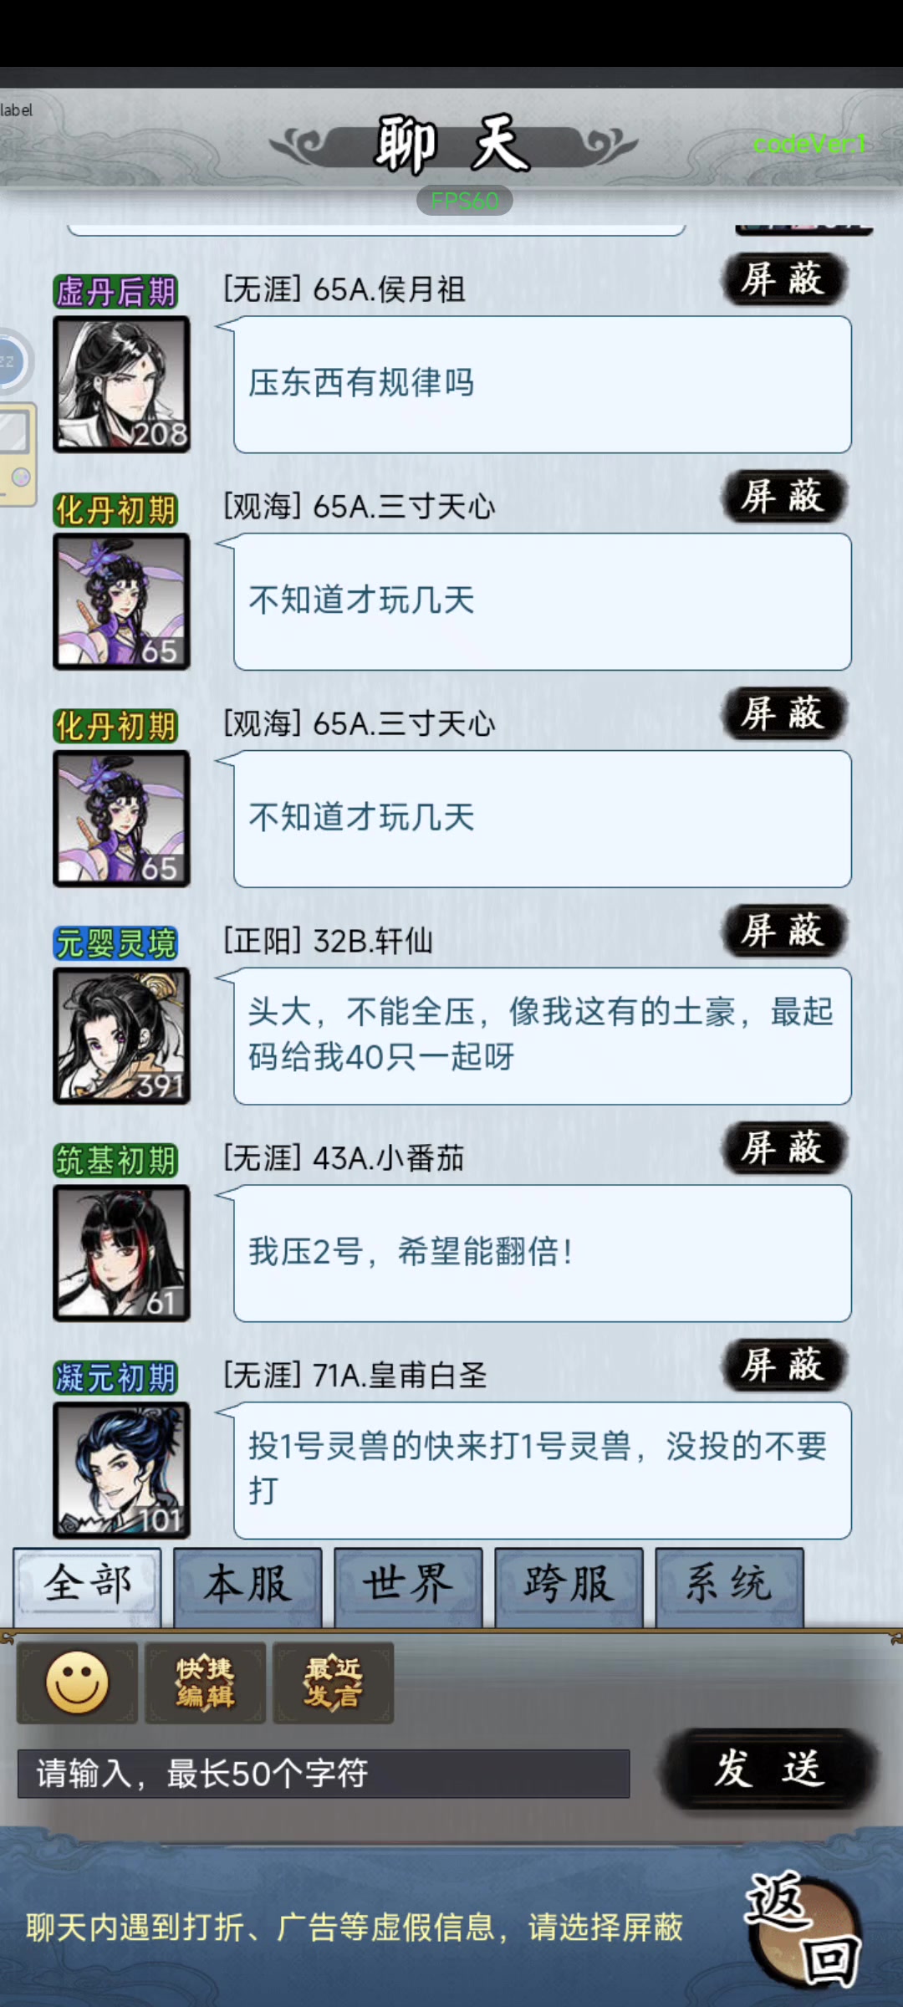Open the emoji picker smiley icon
The image size is (903, 2007).
pyautogui.click(x=77, y=1682)
